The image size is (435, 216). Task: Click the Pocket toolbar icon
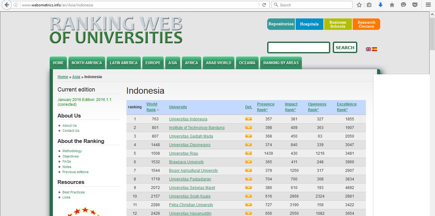click(415, 5)
